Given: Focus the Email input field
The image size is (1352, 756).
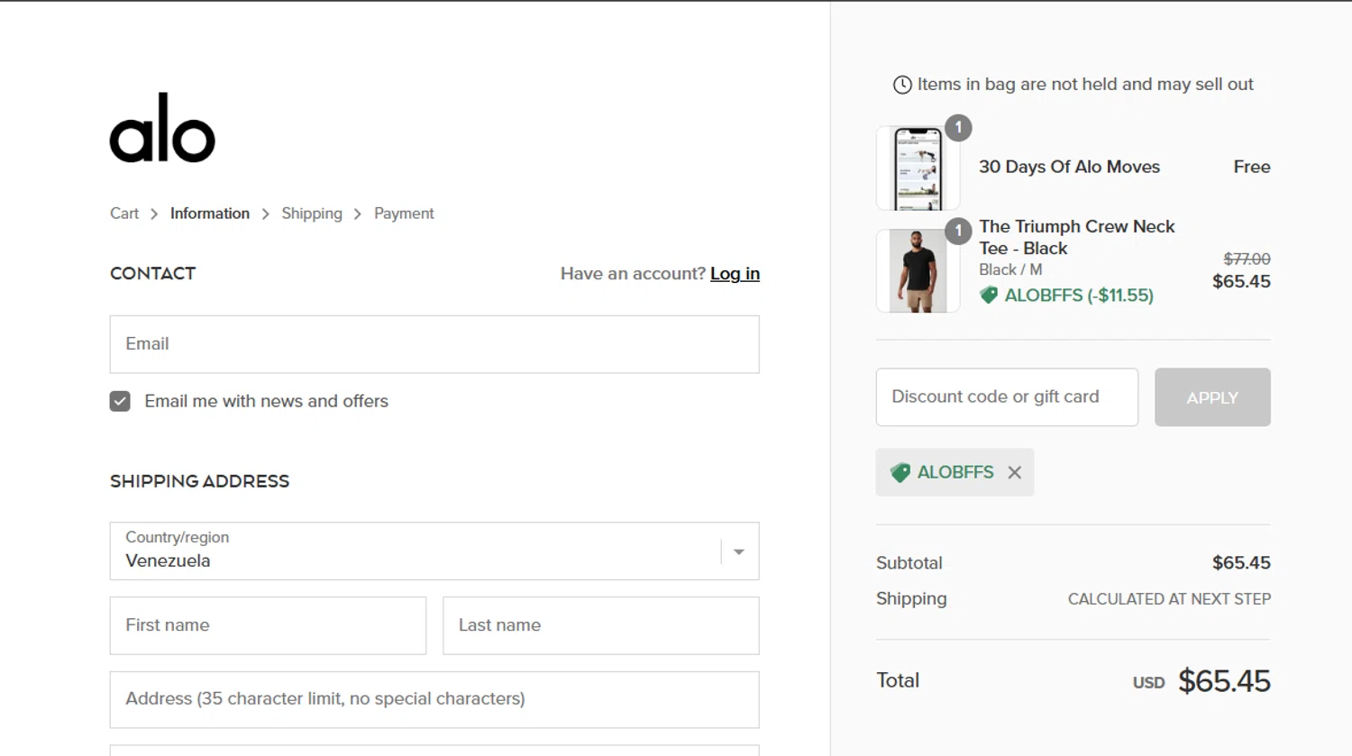Looking at the screenshot, I should click(x=434, y=344).
